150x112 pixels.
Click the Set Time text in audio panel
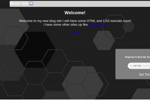click(144, 74)
